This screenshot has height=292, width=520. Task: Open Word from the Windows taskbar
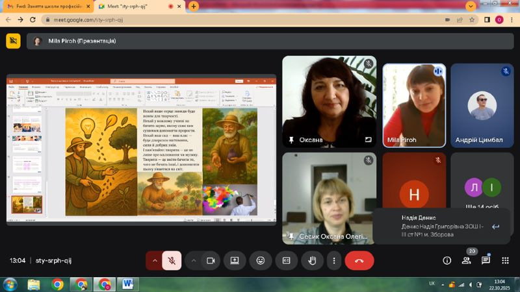click(127, 284)
